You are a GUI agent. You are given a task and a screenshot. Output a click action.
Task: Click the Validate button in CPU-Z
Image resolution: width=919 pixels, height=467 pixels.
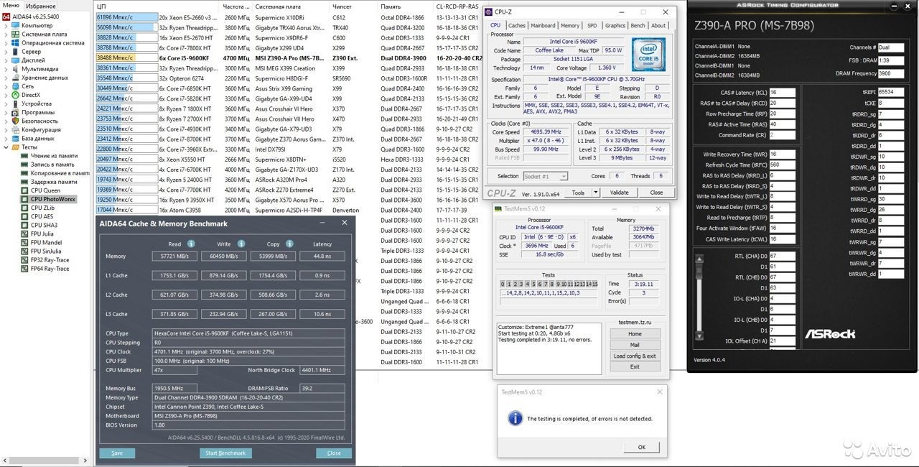pos(619,193)
